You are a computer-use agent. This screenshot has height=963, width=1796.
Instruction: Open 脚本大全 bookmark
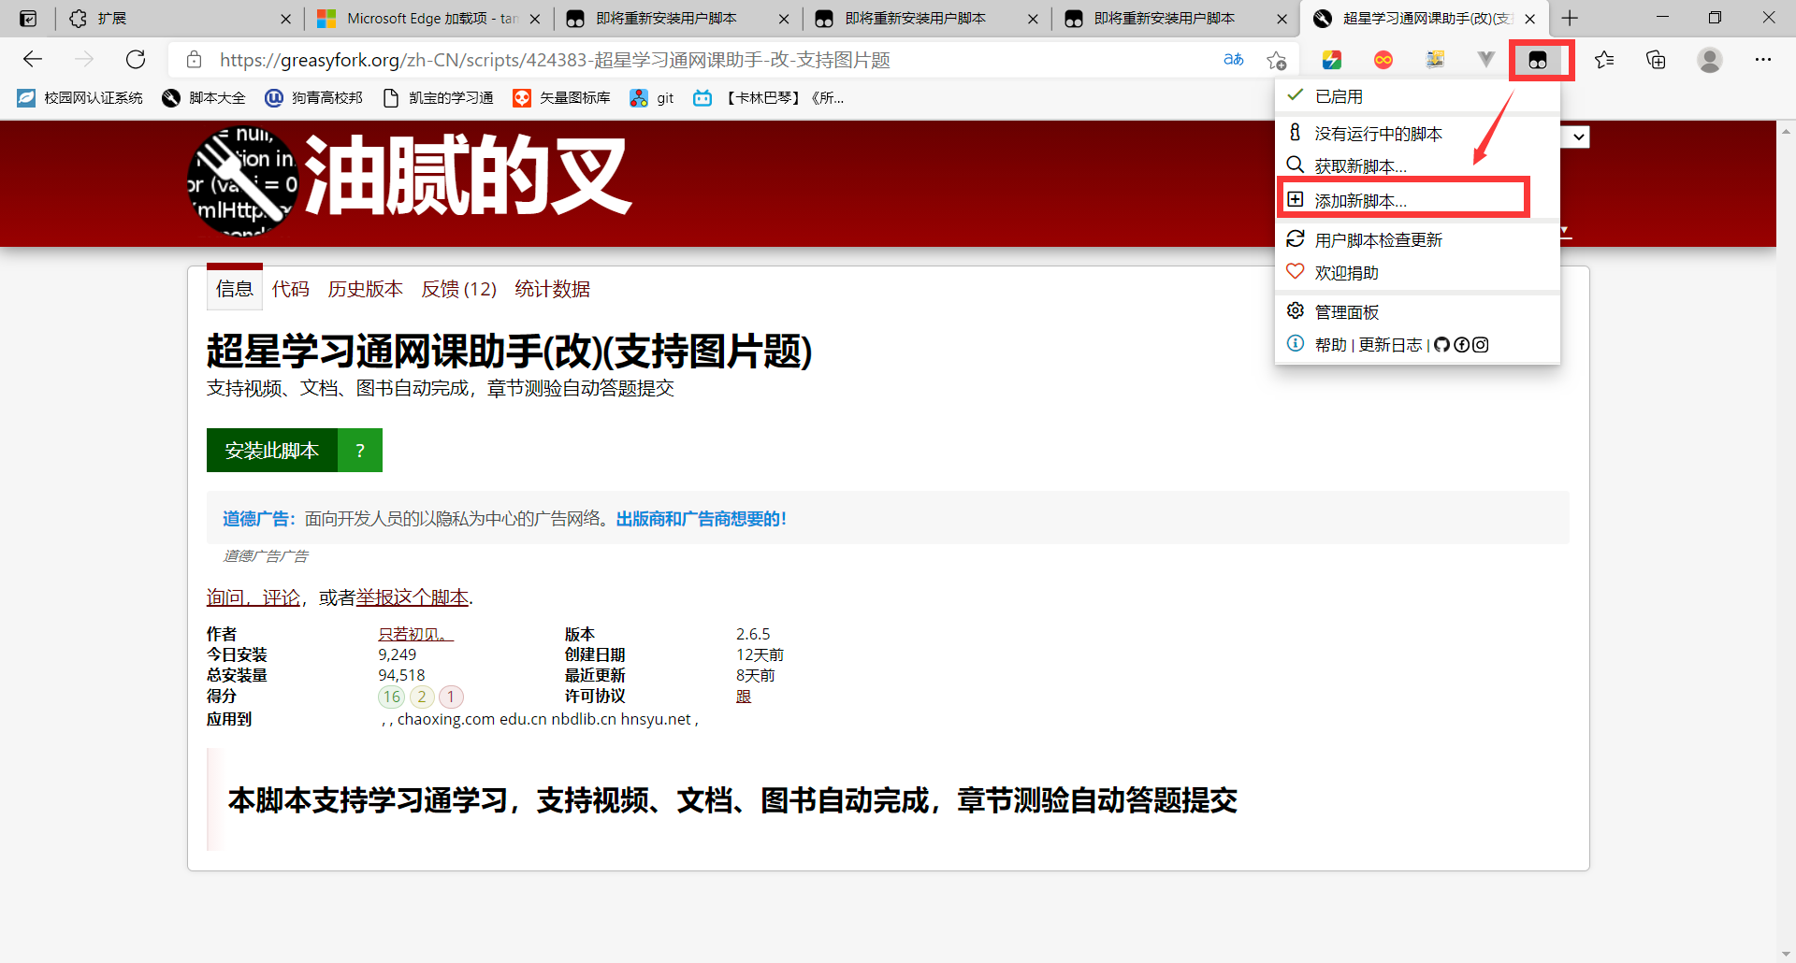(x=204, y=97)
